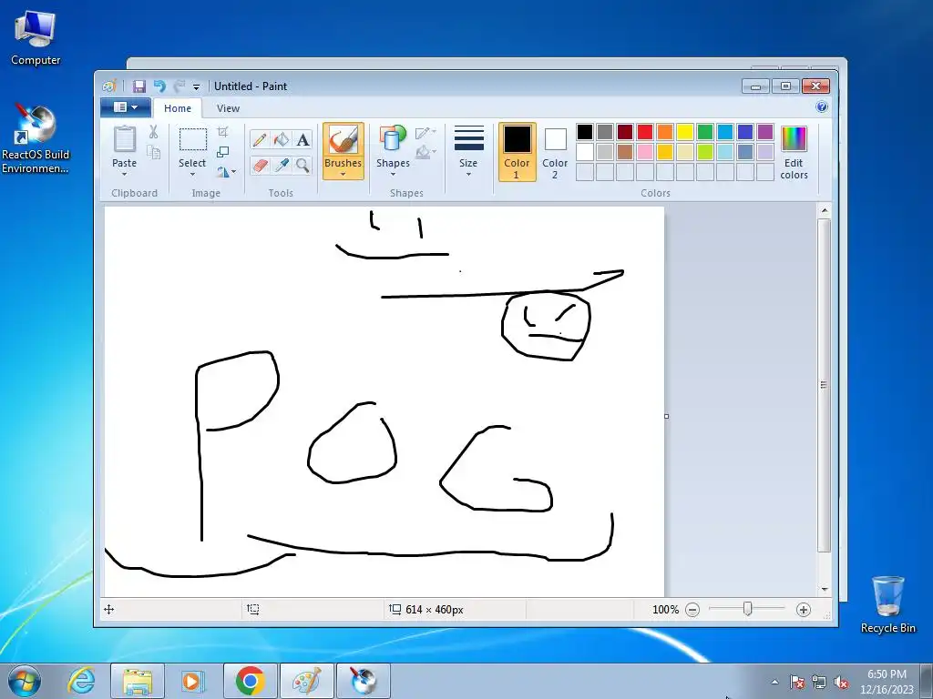Select the Eraser tool
This screenshot has height=699, width=933.
coord(260,165)
